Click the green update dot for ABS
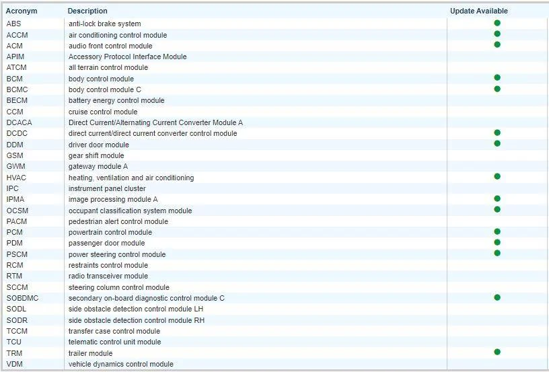Screen dimensions: 549x372 pyautogui.click(x=497, y=23)
